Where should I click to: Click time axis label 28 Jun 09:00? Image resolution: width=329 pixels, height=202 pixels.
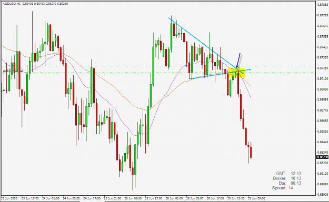(195, 198)
